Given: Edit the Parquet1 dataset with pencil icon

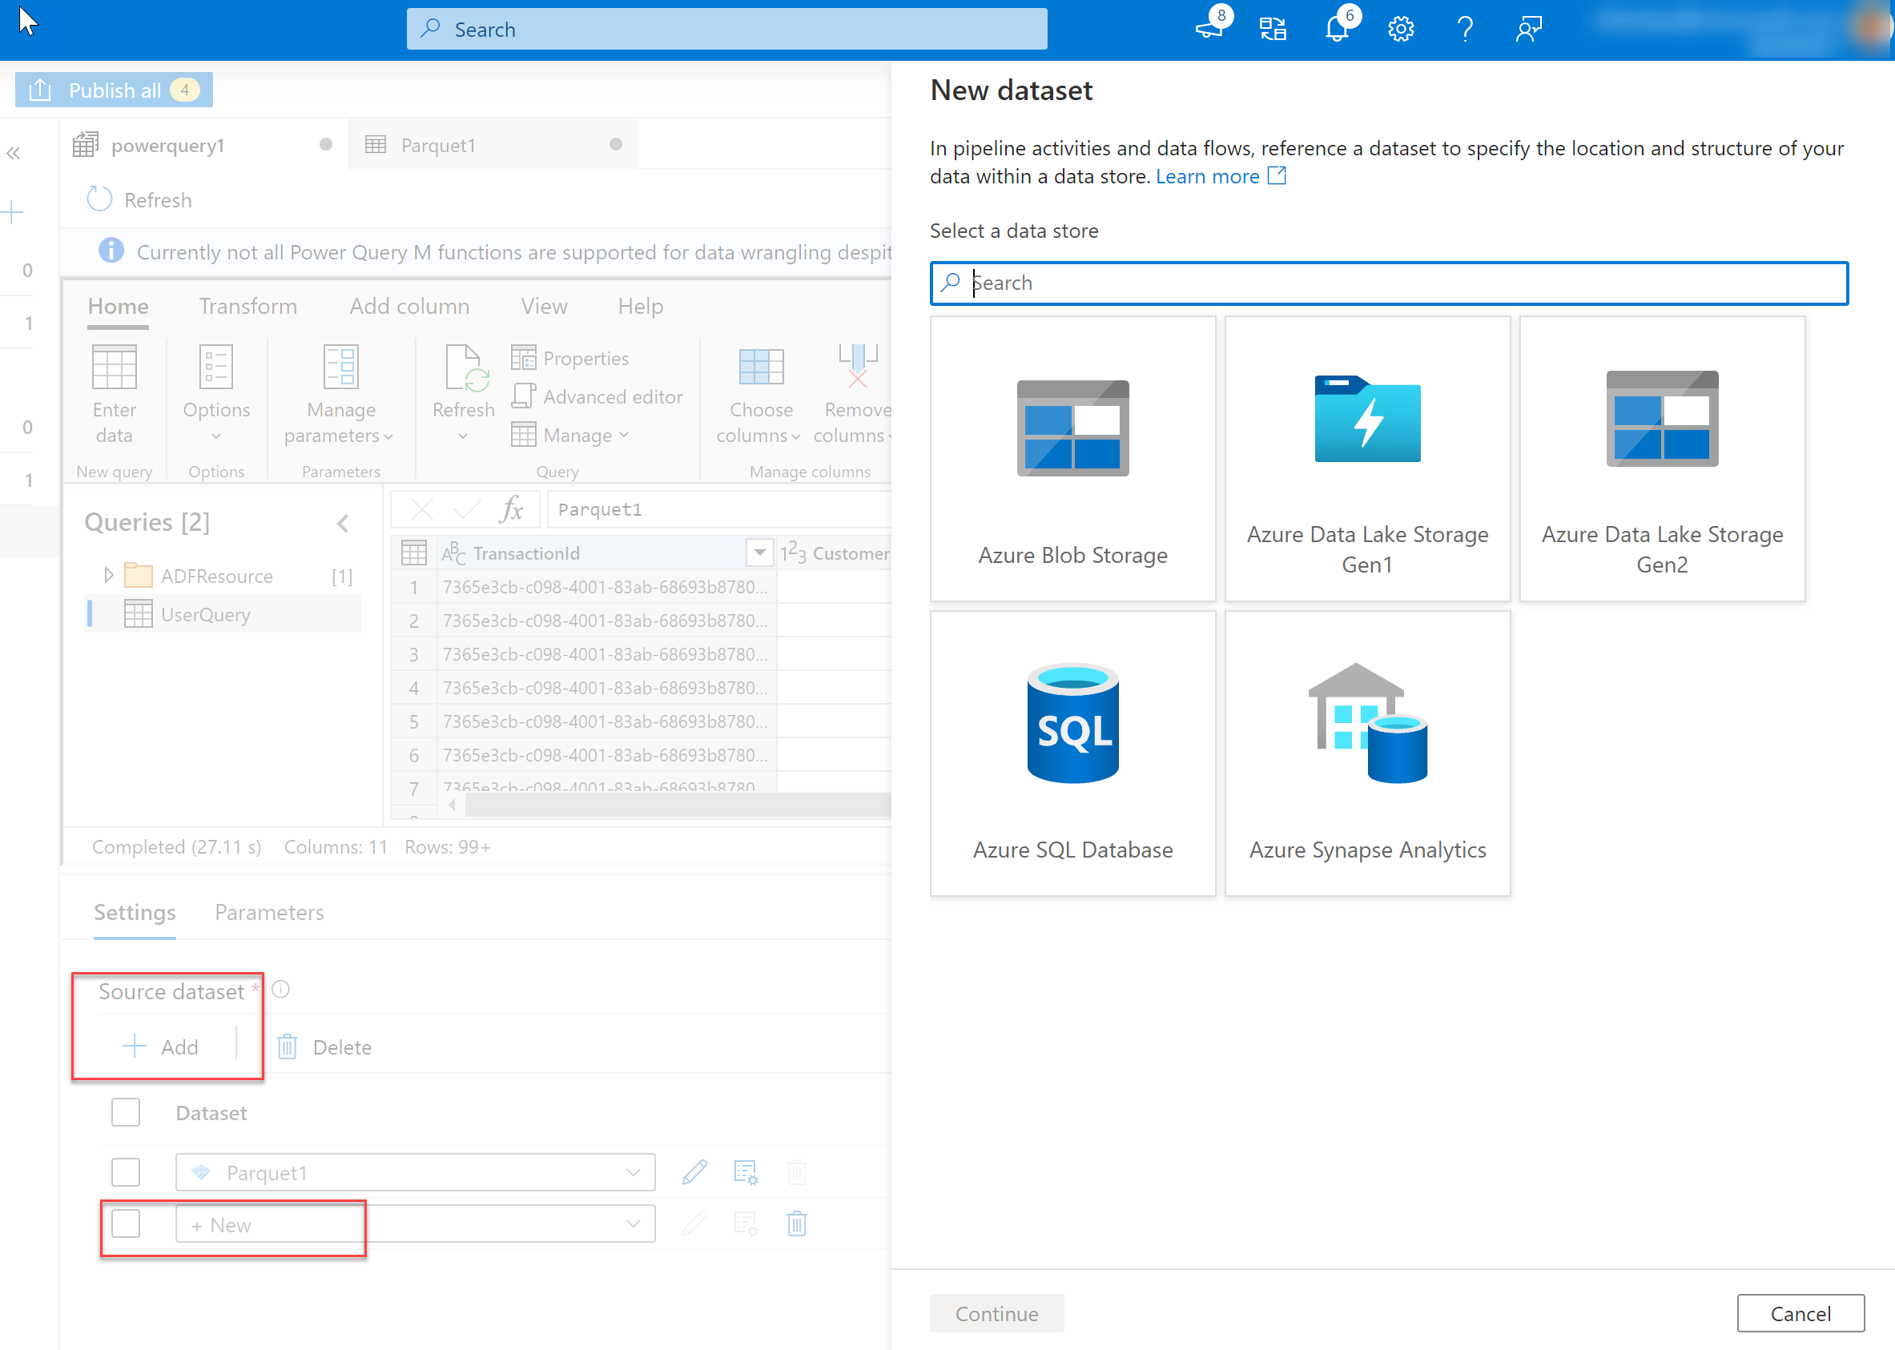Looking at the screenshot, I should (694, 1172).
